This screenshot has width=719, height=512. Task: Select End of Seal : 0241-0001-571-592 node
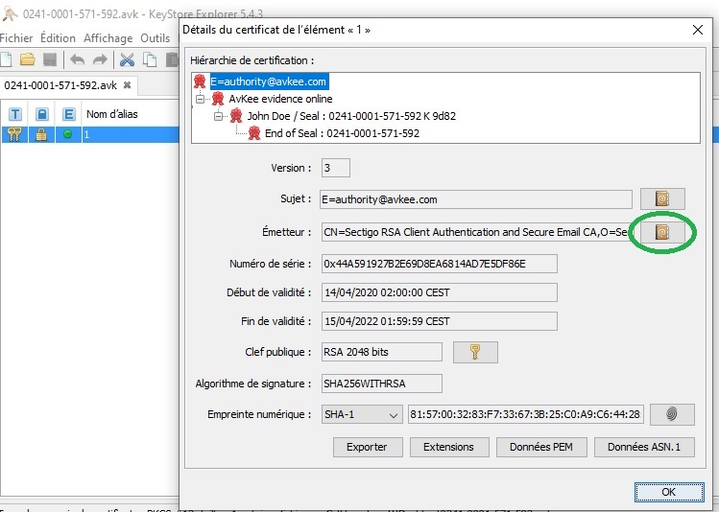click(342, 133)
